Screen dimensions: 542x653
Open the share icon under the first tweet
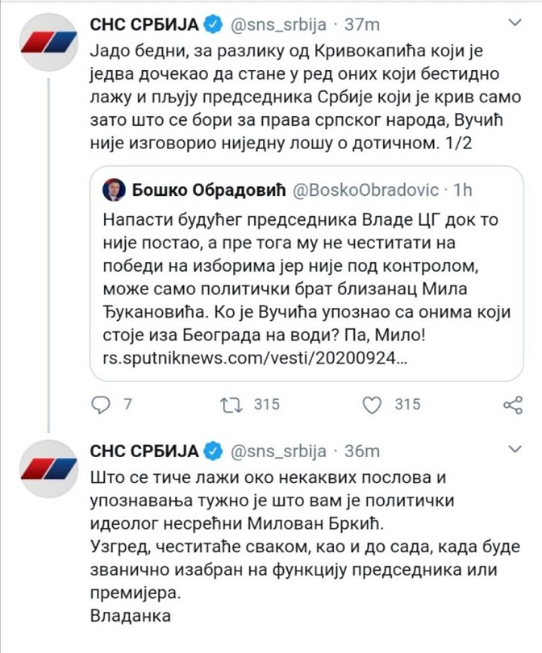coord(513,405)
